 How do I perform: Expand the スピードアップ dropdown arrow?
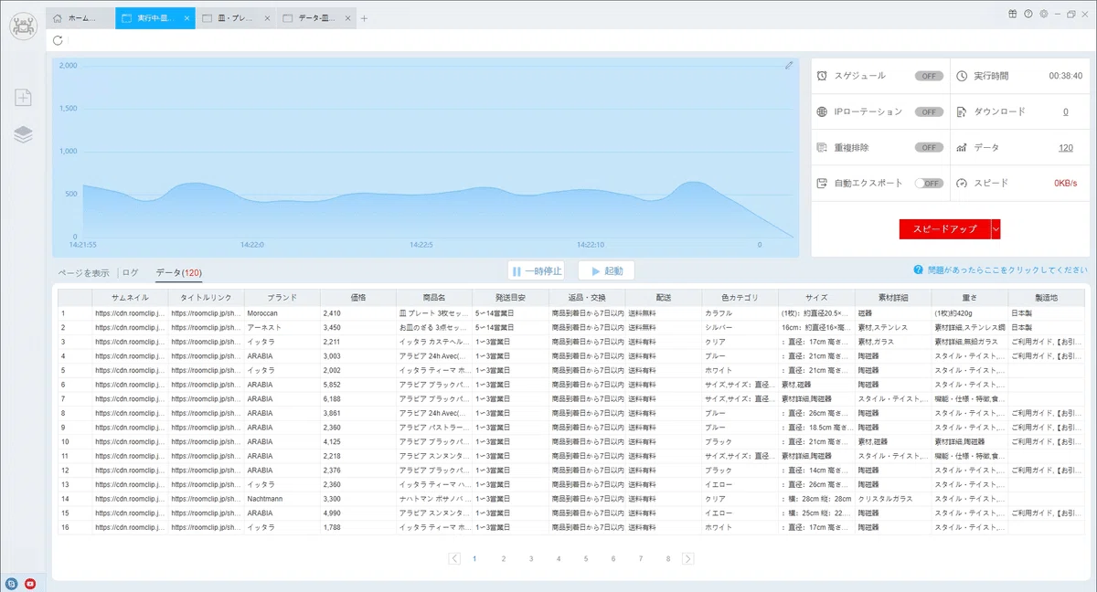[x=996, y=228]
